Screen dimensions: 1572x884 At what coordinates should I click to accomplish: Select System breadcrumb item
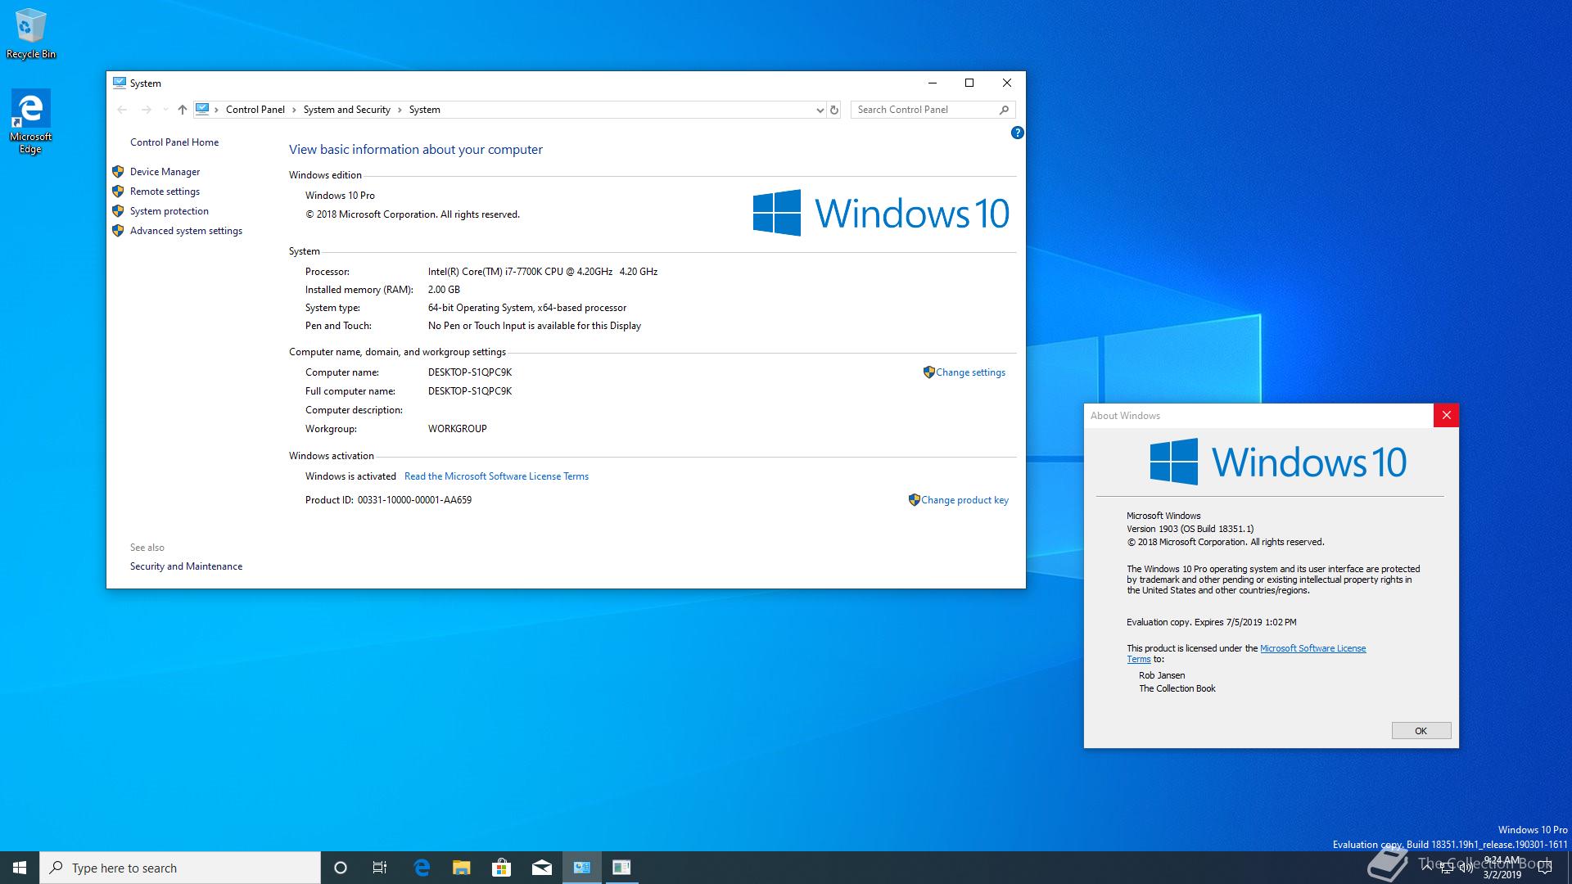click(425, 110)
